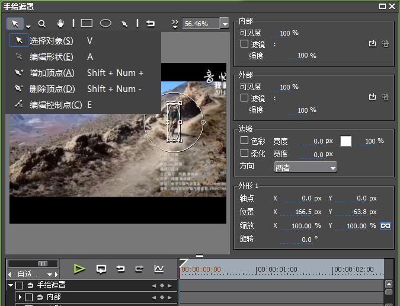Image resolution: width=400 pixels, height=306 pixels.
Task: Click the 56.46% zoom value field
Action: 201,24
